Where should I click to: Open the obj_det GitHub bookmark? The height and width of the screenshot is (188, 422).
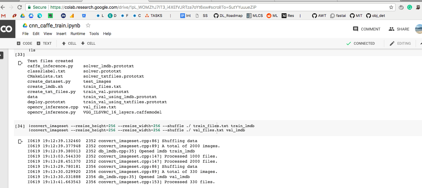376,16
